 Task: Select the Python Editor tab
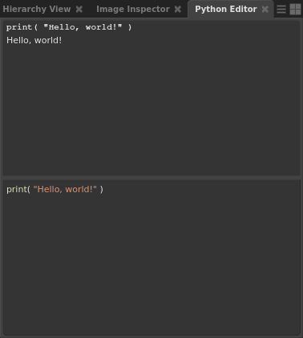[x=226, y=9]
